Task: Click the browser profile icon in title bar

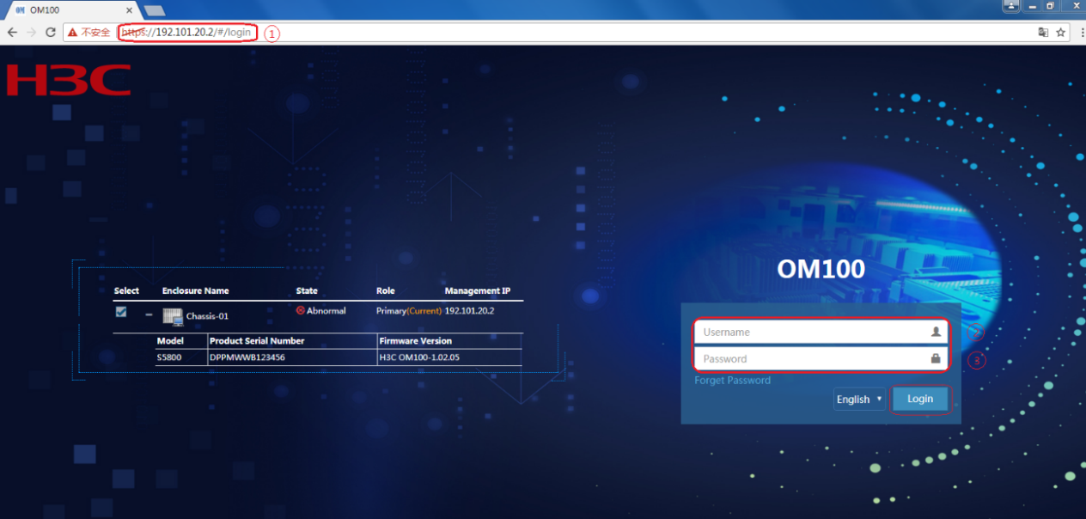Action: coord(1012,6)
